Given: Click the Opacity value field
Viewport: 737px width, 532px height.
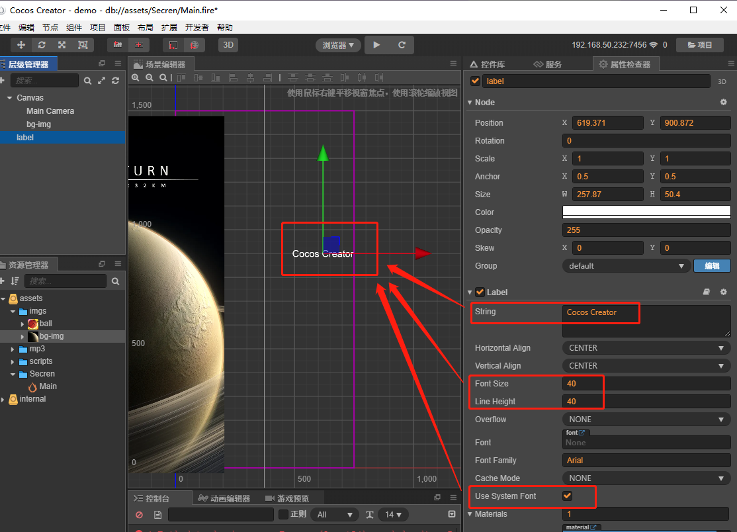Looking at the screenshot, I should pos(646,230).
